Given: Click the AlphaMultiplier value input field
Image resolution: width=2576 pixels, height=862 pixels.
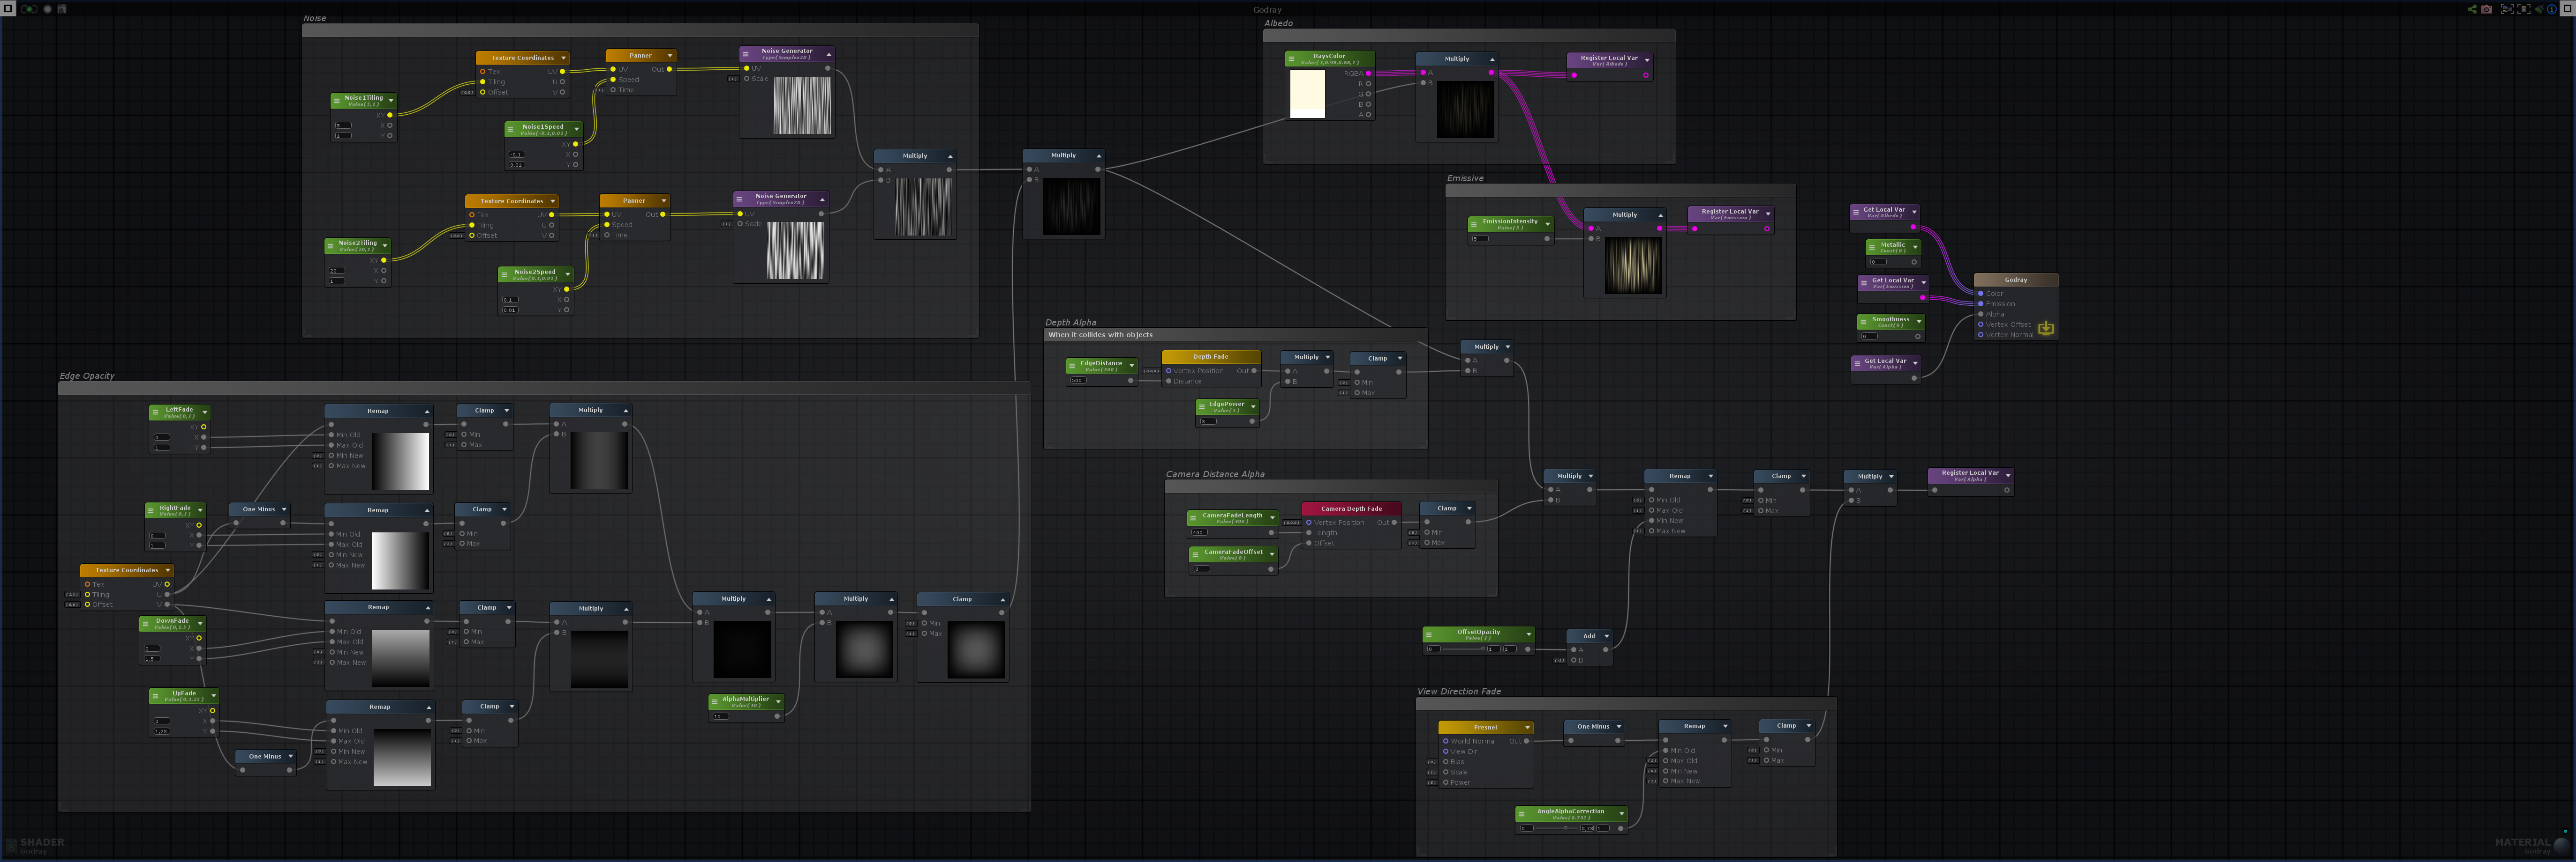Looking at the screenshot, I should click(720, 716).
